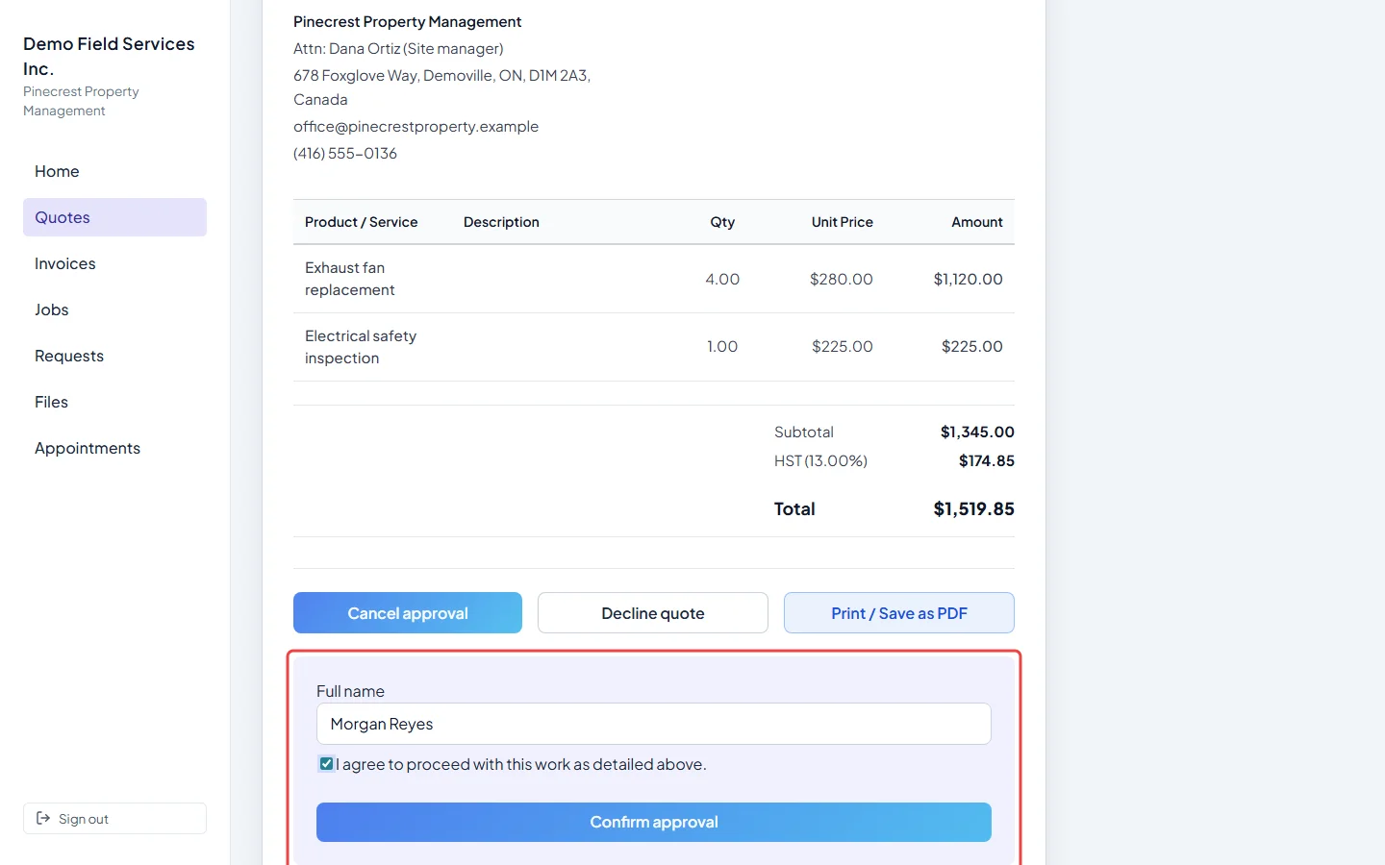The height and width of the screenshot is (865, 1385).
Task: Click the Amount column header
Action: click(x=977, y=222)
